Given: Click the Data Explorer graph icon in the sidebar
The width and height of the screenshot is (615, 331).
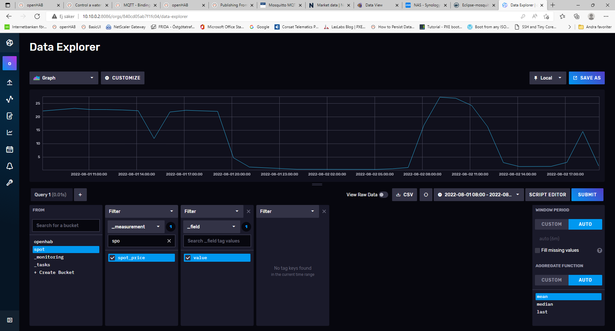Looking at the screenshot, I should coord(10,99).
